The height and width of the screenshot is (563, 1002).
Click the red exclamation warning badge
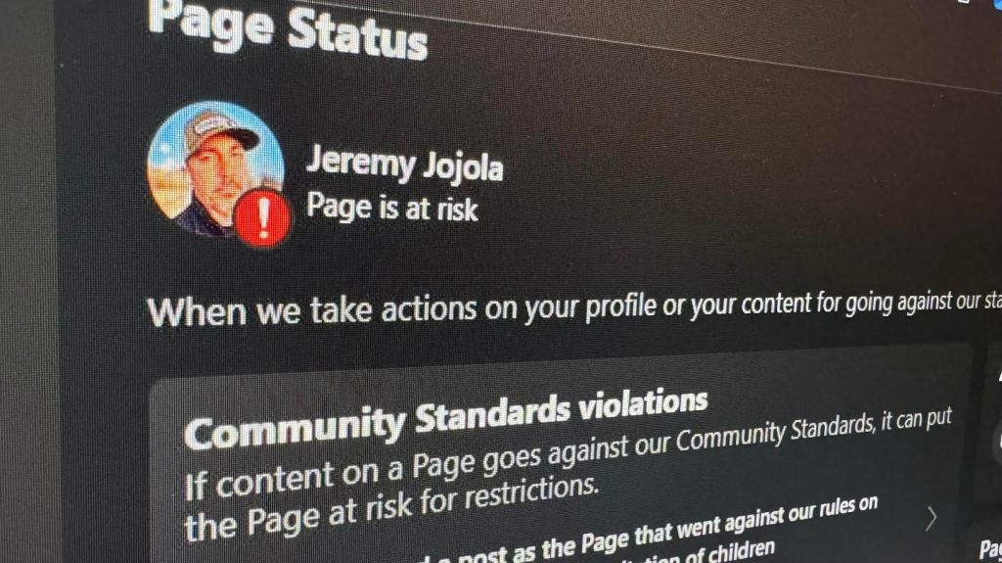262,218
